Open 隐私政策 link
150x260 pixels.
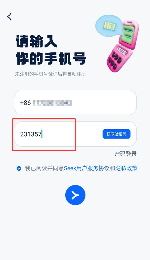pyautogui.click(x=126, y=168)
